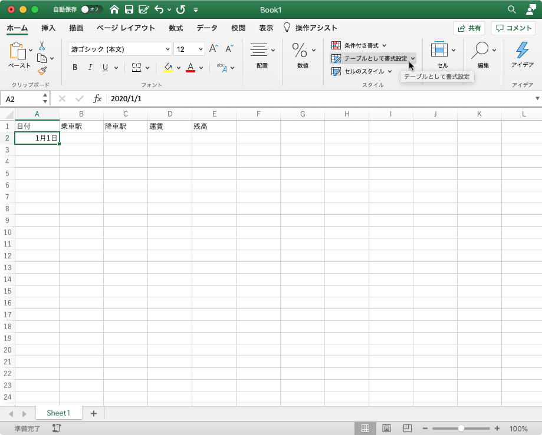The width and height of the screenshot is (542, 435).
Task: Open the コメント comments button
Action: (x=513, y=28)
